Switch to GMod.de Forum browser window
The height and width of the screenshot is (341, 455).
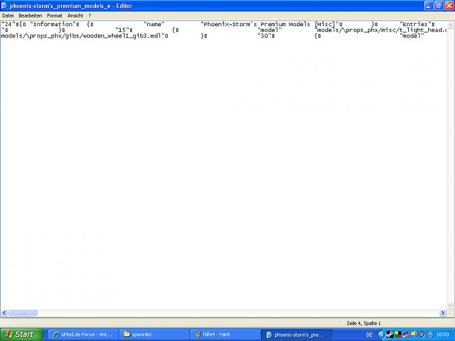click(x=82, y=334)
